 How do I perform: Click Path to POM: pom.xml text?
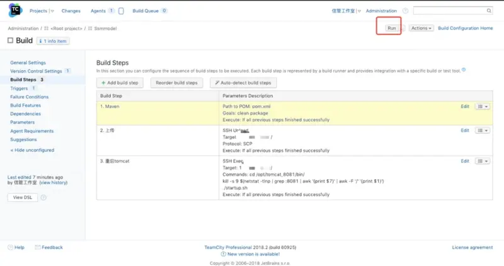(246, 107)
